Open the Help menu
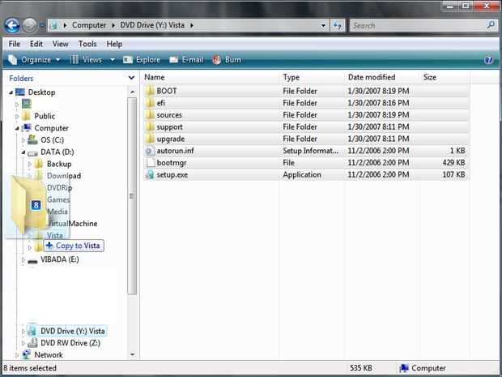Viewport: 502px width, 377px height. point(114,44)
